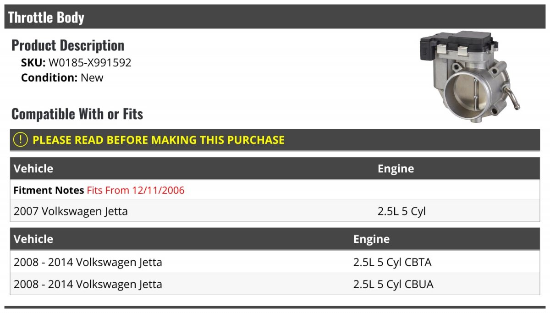Click the Fitment Notes label

[49, 190]
